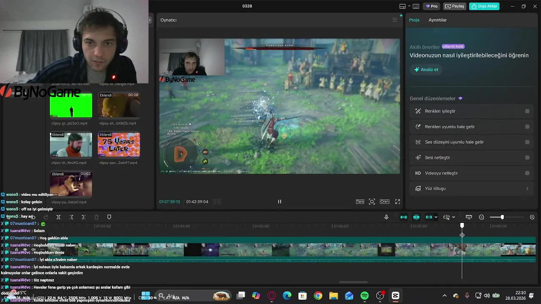Open the layout dropdown arrow
The height and width of the screenshot is (304, 541).
point(409,6)
